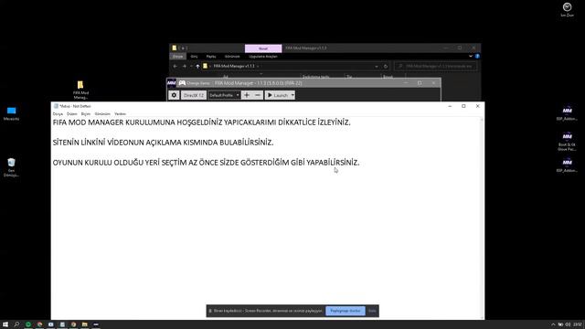Screen dimensions: 585x329
Task: Open the Windows Start menu
Action: pyautogui.click(x=5, y=324)
